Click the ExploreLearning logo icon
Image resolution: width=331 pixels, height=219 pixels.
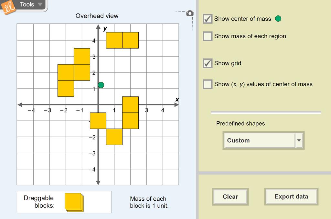(x=8, y=7)
